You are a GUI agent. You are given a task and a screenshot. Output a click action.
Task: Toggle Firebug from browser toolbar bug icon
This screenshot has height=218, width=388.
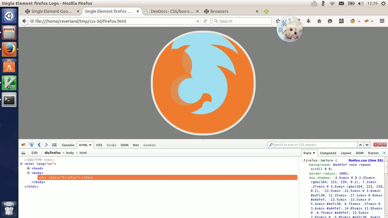click(x=367, y=21)
